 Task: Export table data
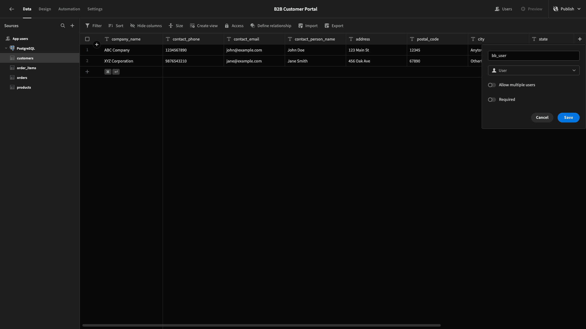334,26
